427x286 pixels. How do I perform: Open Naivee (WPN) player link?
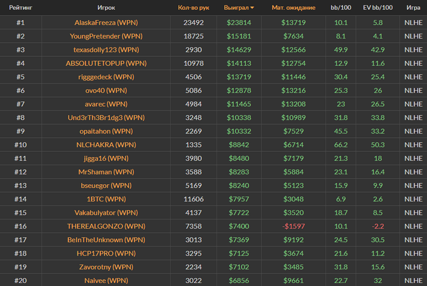point(106,281)
